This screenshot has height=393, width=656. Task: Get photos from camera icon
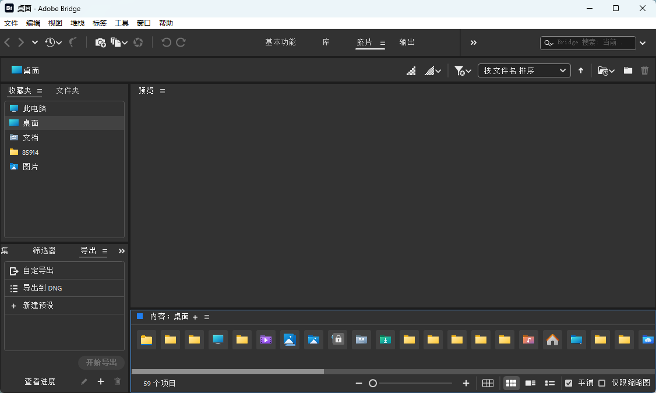100,43
